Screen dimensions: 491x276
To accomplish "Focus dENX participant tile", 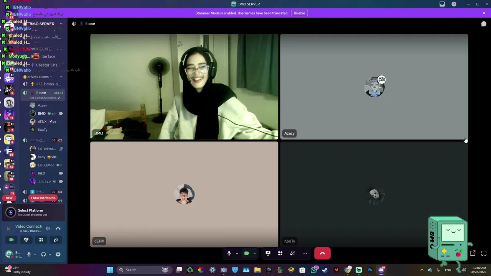I will tap(184, 194).
